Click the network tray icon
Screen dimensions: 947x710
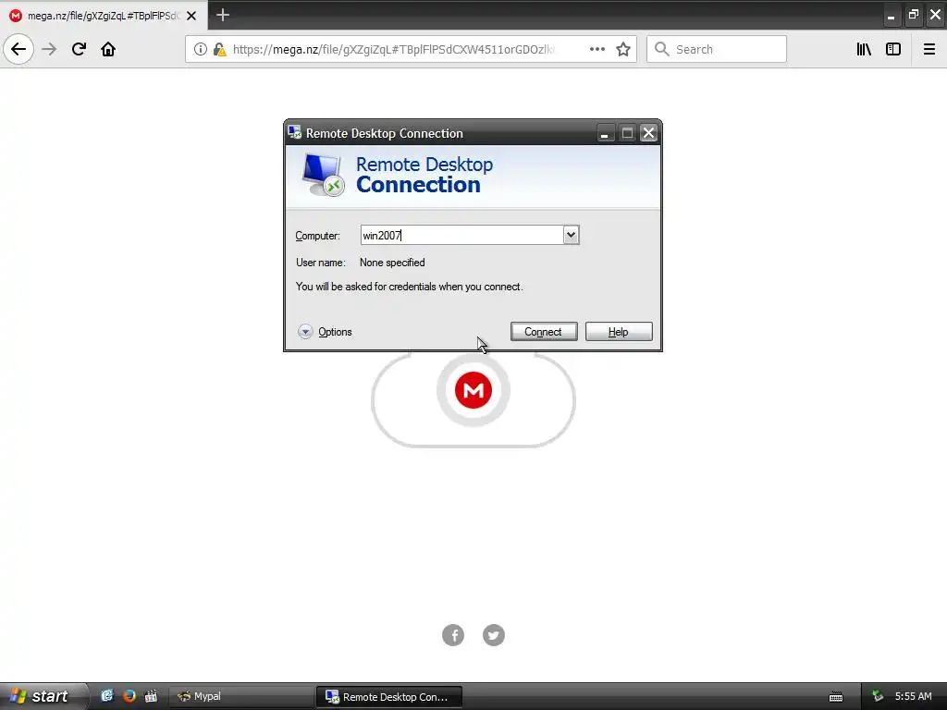(x=878, y=696)
